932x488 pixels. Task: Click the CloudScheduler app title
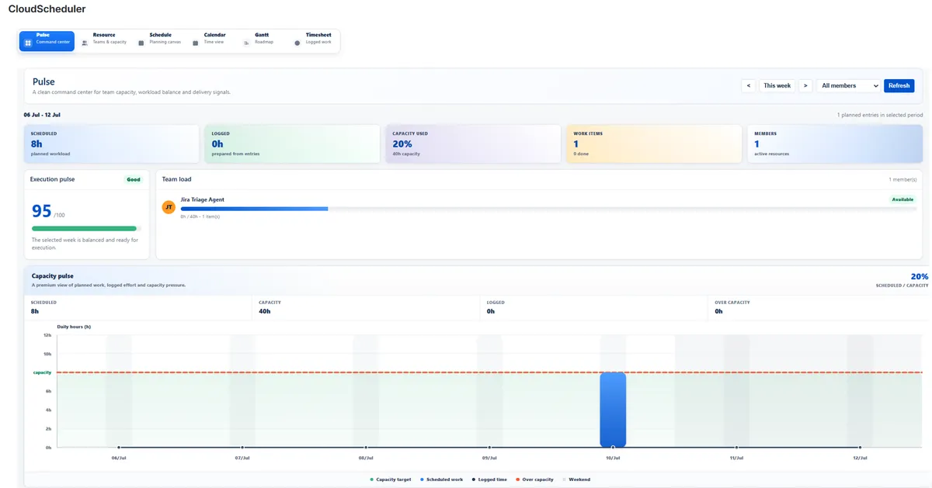pyautogui.click(x=47, y=9)
